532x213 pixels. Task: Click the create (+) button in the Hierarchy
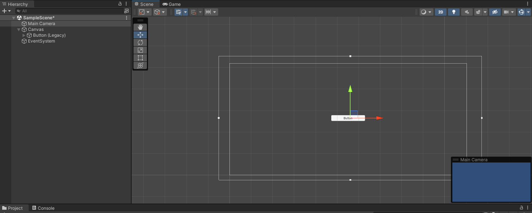click(x=5, y=11)
